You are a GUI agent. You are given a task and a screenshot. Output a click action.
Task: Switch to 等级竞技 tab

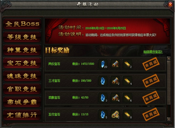[22, 37]
